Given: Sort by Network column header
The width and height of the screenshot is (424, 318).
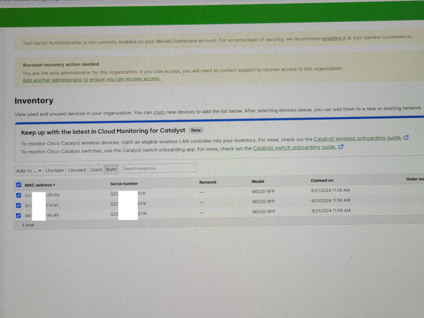Looking at the screenshot, I should (208, 182).
